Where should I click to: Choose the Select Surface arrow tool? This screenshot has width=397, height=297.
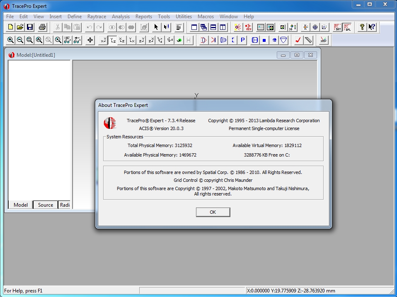(166, 27)
